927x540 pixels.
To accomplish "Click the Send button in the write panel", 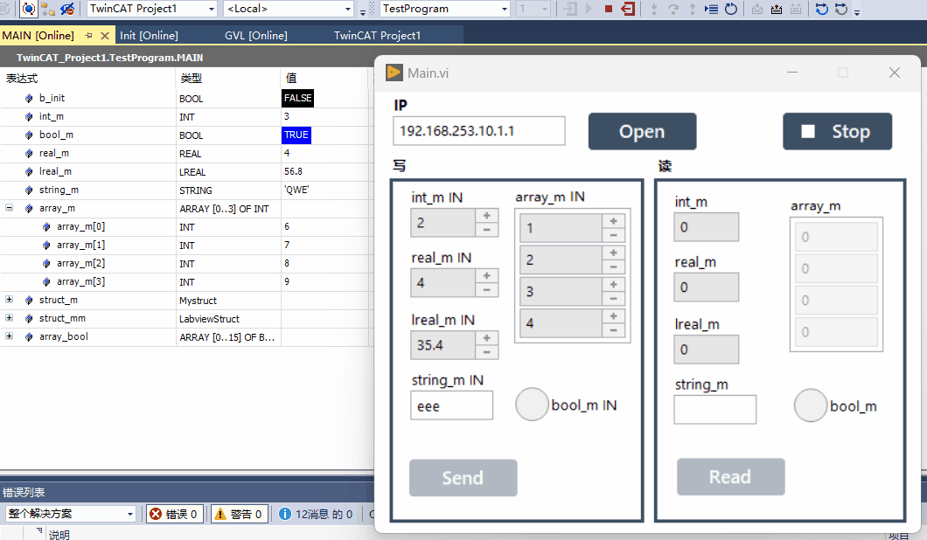I will [463, 477].
